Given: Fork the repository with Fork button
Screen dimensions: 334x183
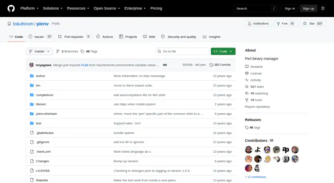Looking at the screenshot, I should 286,24.
